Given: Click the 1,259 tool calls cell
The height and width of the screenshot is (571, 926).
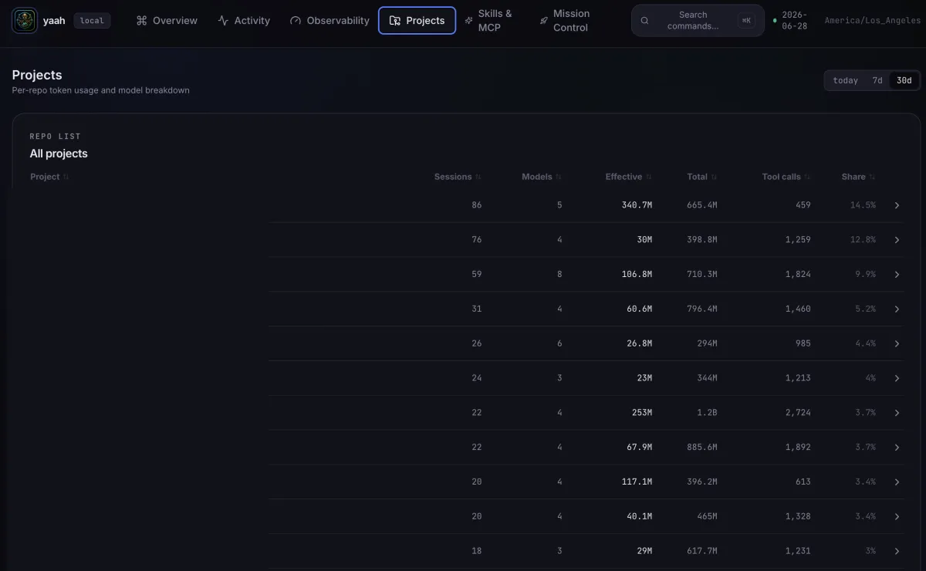Looking at the screenshot, I should pos(798,240).
